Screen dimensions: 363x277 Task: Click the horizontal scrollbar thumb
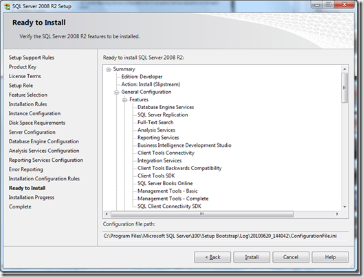click(x=202, y=214)
